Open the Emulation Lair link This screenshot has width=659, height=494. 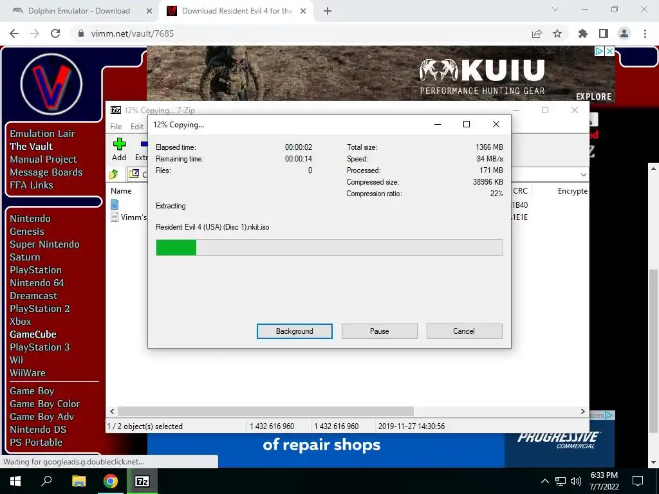[42, 134]
